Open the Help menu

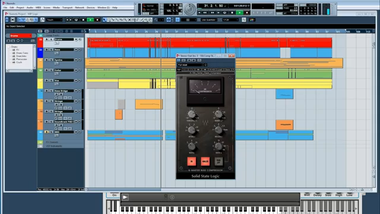pos(115,8)
